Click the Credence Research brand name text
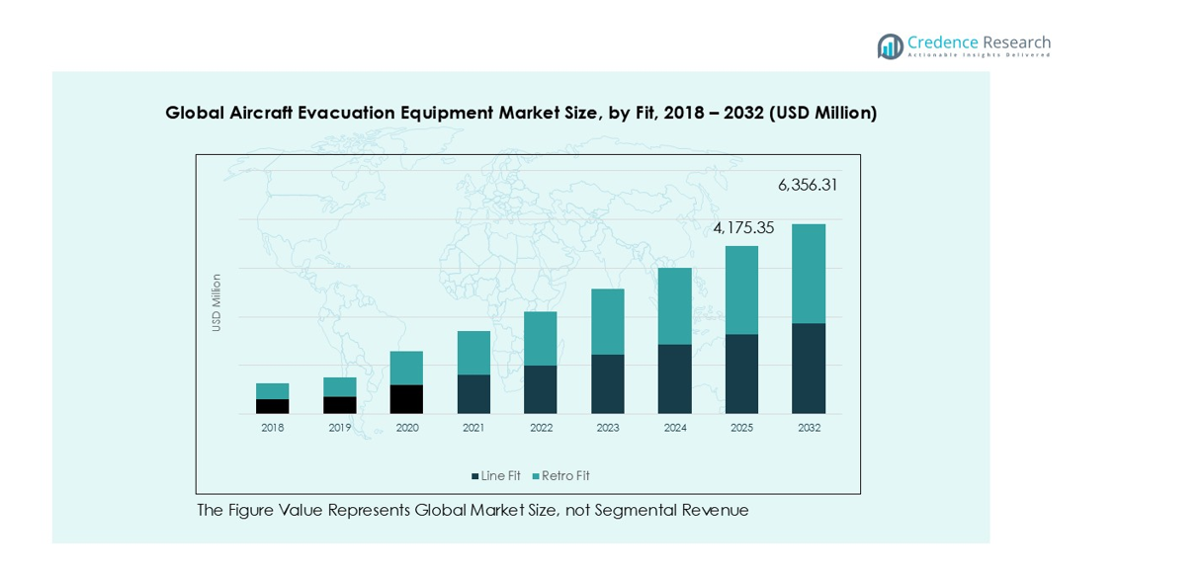 click(x=979, y=42)
